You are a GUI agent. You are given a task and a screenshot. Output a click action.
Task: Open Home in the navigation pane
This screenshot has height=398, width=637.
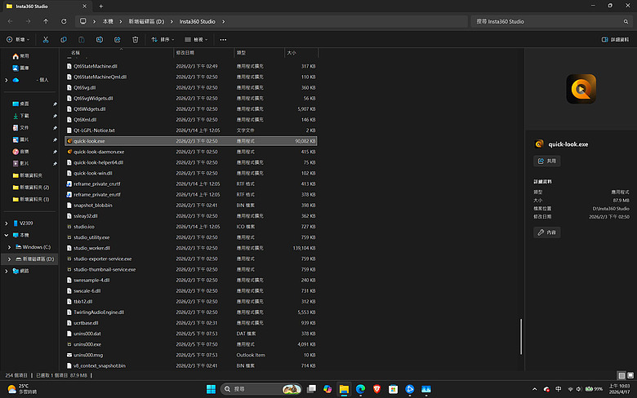[20, 56]
